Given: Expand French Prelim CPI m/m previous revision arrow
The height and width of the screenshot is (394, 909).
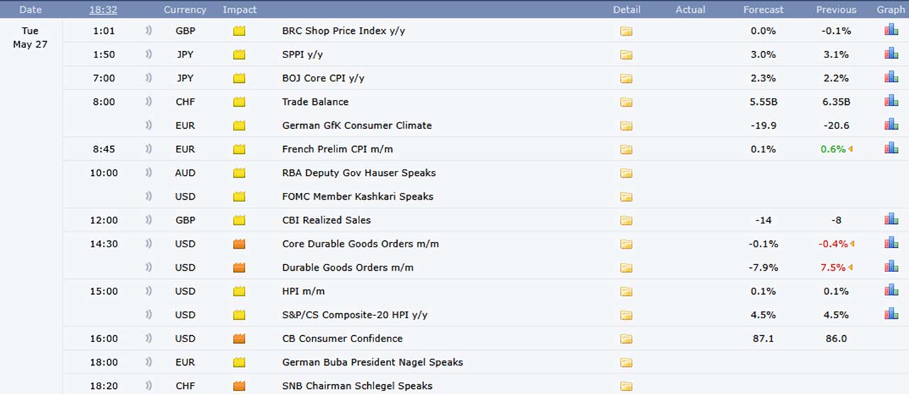Looking at the screenshot, I should point(851,150).
